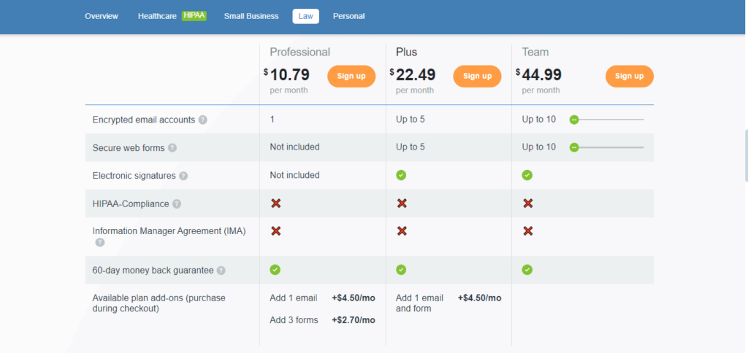Sign up for the Plus plan

coord(477,76)
